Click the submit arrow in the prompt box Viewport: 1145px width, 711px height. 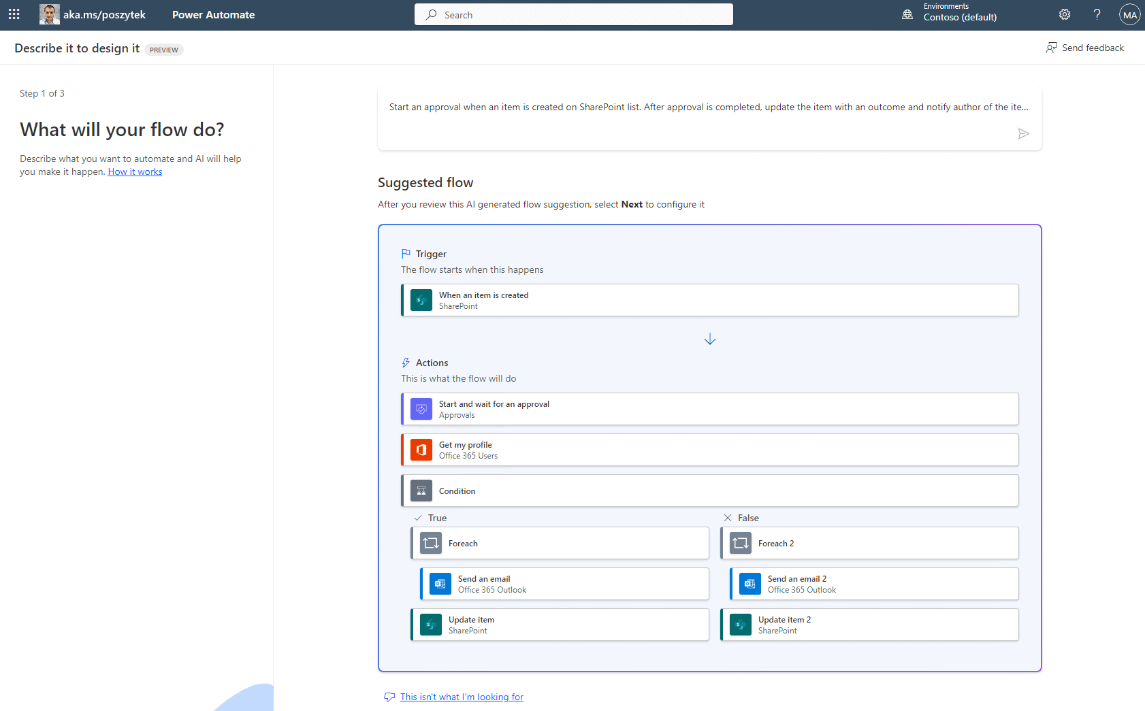[1023, 133]
